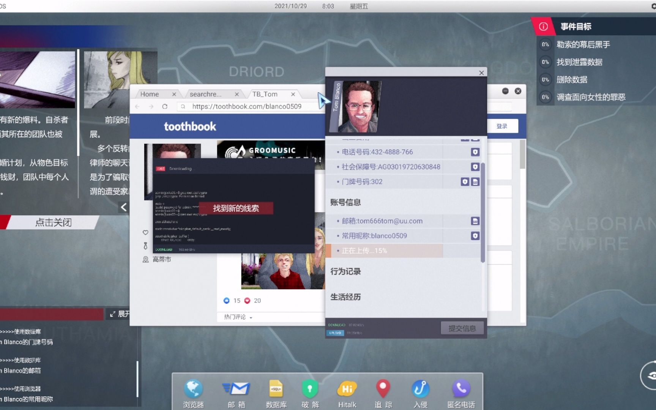Expand the 热门评论 dropdown
Viewport: 656px width, 410px height.
238,317
